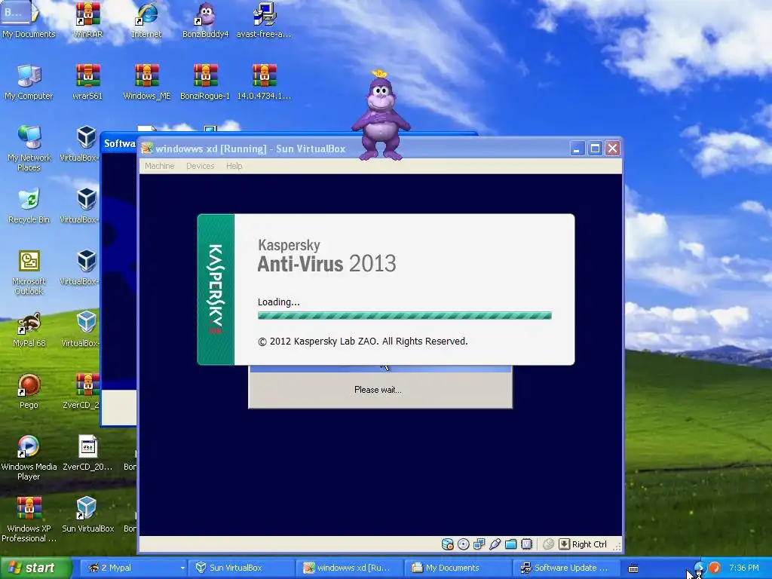Screen dimensions: 772x579
Task: Select the Sun VirtualBox desktop shortcut
Action: (x=87, y=515)
